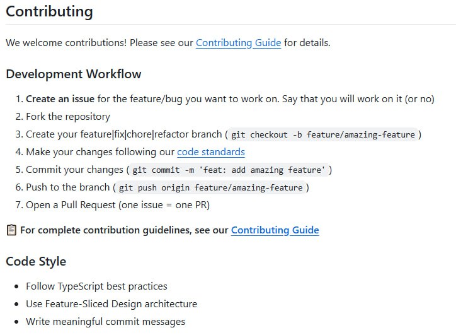Click the git push origin code snippet
This screenshot has height=335, width=456.
point(211,187)
